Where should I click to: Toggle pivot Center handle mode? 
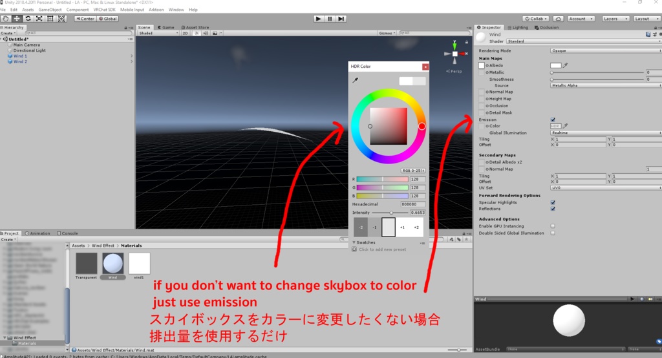[85, 19]
